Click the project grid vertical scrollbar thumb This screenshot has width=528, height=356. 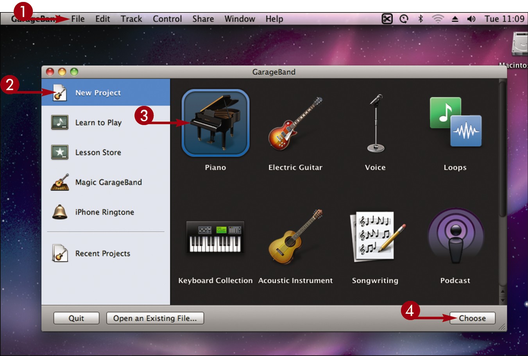[x=503, y=148]
